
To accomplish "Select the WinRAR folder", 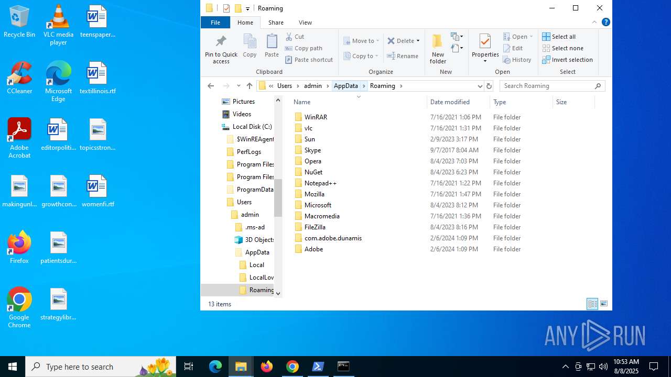I will (x=316, y=117).
